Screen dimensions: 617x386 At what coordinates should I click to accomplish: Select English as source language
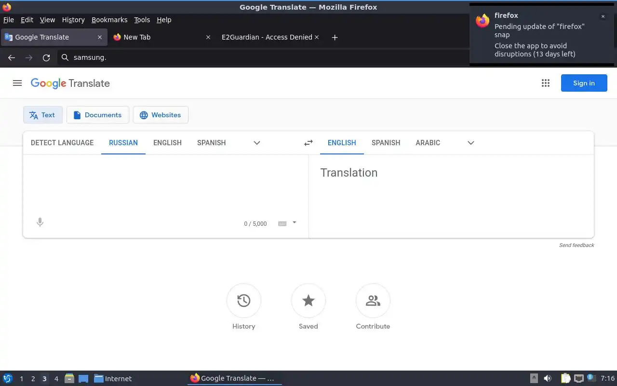(167, 143)
